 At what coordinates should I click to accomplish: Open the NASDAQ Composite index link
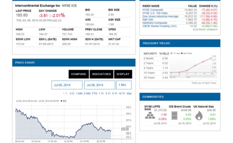155,23
